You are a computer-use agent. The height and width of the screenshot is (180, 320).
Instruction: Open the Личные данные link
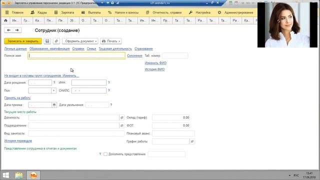(15, 49)
